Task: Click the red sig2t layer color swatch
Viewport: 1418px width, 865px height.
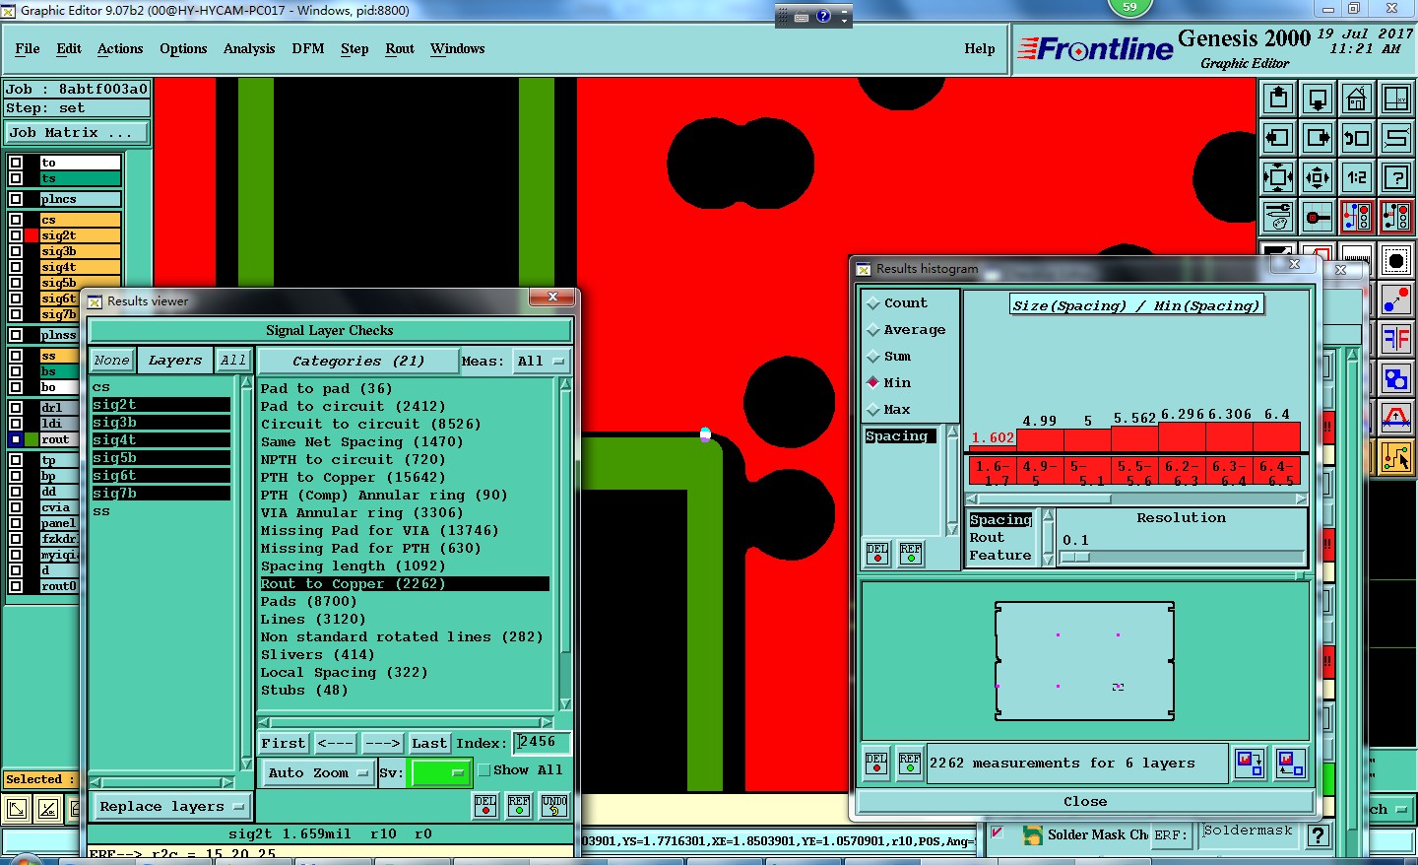Action: [32, 235]
